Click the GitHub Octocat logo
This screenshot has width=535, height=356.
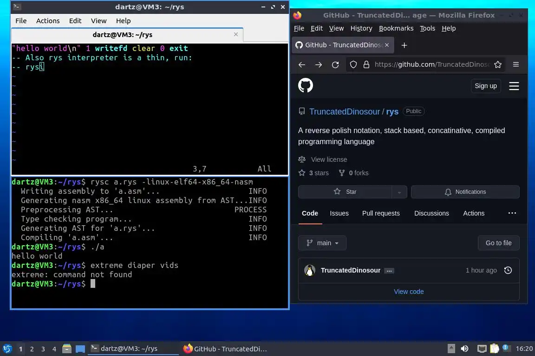point(306,85)
